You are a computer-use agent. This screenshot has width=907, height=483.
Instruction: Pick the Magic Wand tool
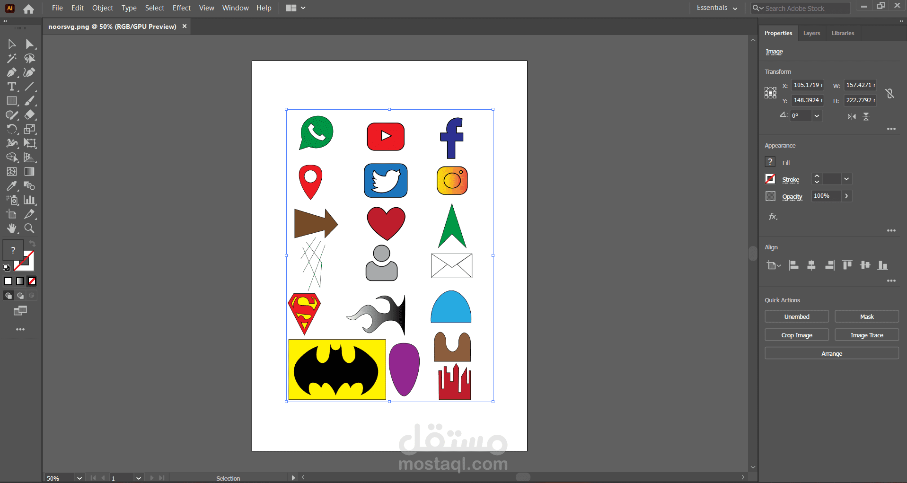pos(12,58)
